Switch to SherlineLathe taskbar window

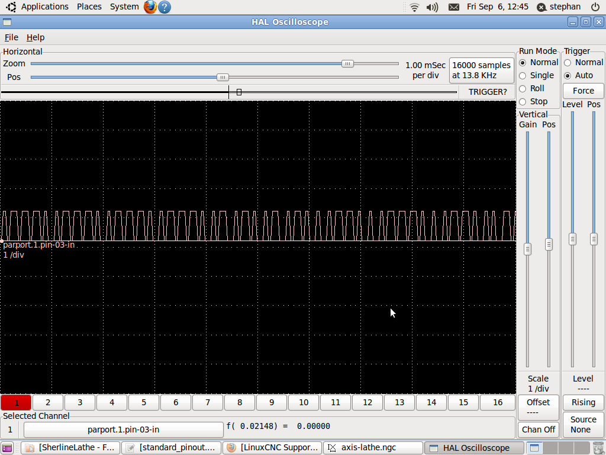(x=70, y=448)
